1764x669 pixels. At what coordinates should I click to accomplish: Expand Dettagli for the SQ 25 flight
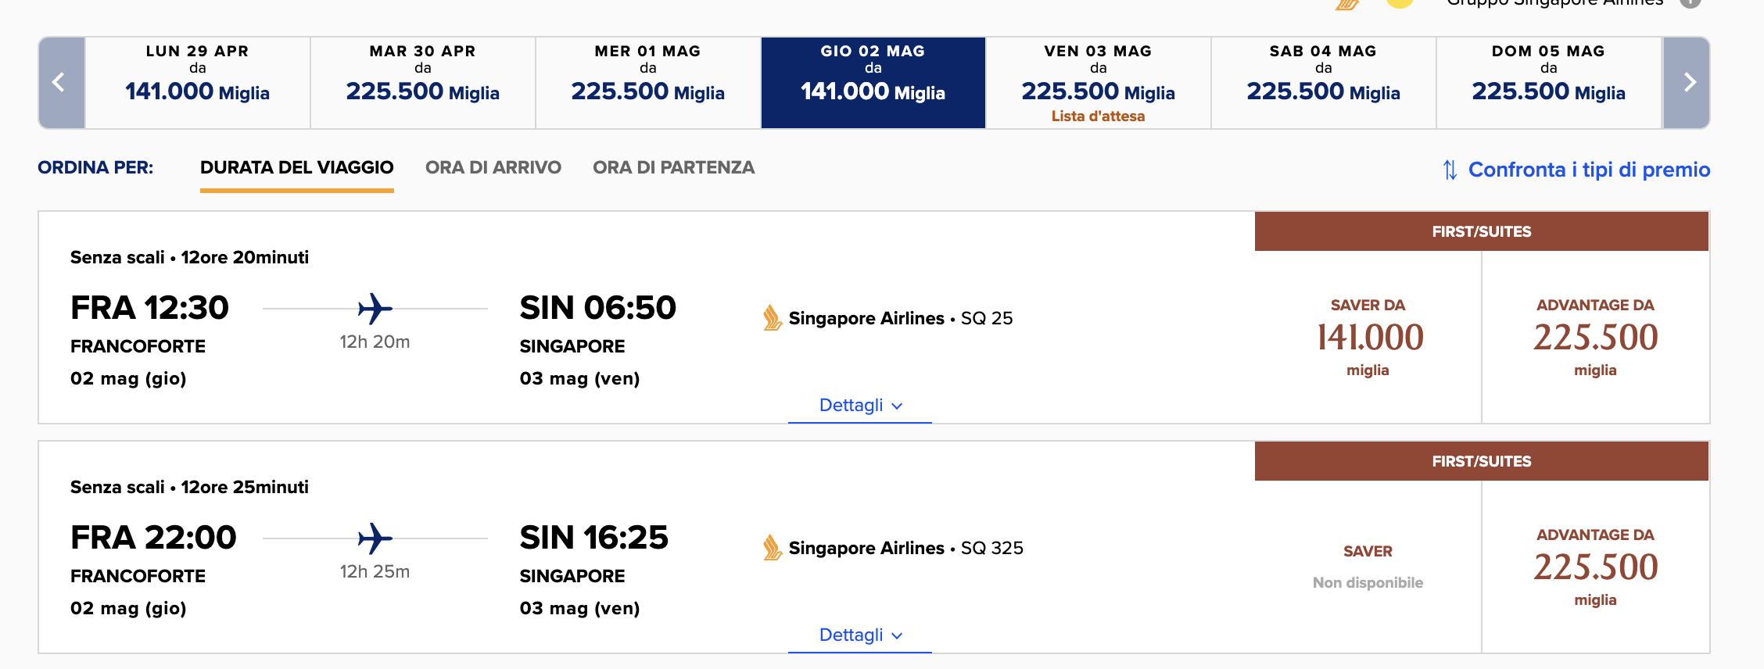coord(860,406)
